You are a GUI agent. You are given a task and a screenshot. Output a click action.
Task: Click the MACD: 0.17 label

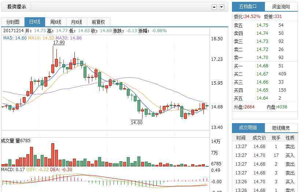tap(13, 170)
